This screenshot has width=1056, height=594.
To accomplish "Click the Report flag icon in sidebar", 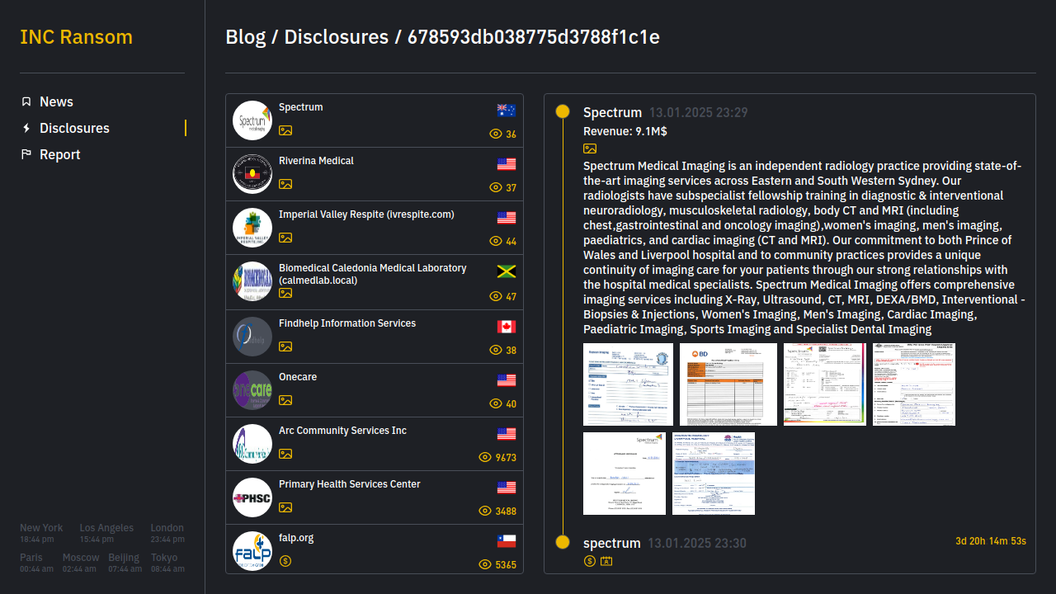I will click(26, 154).
